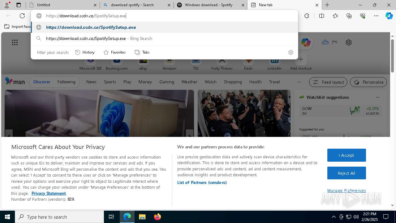This screenshot has height=223, width=396.
Task: Click the MSN logo
Action: coord(15,81)
